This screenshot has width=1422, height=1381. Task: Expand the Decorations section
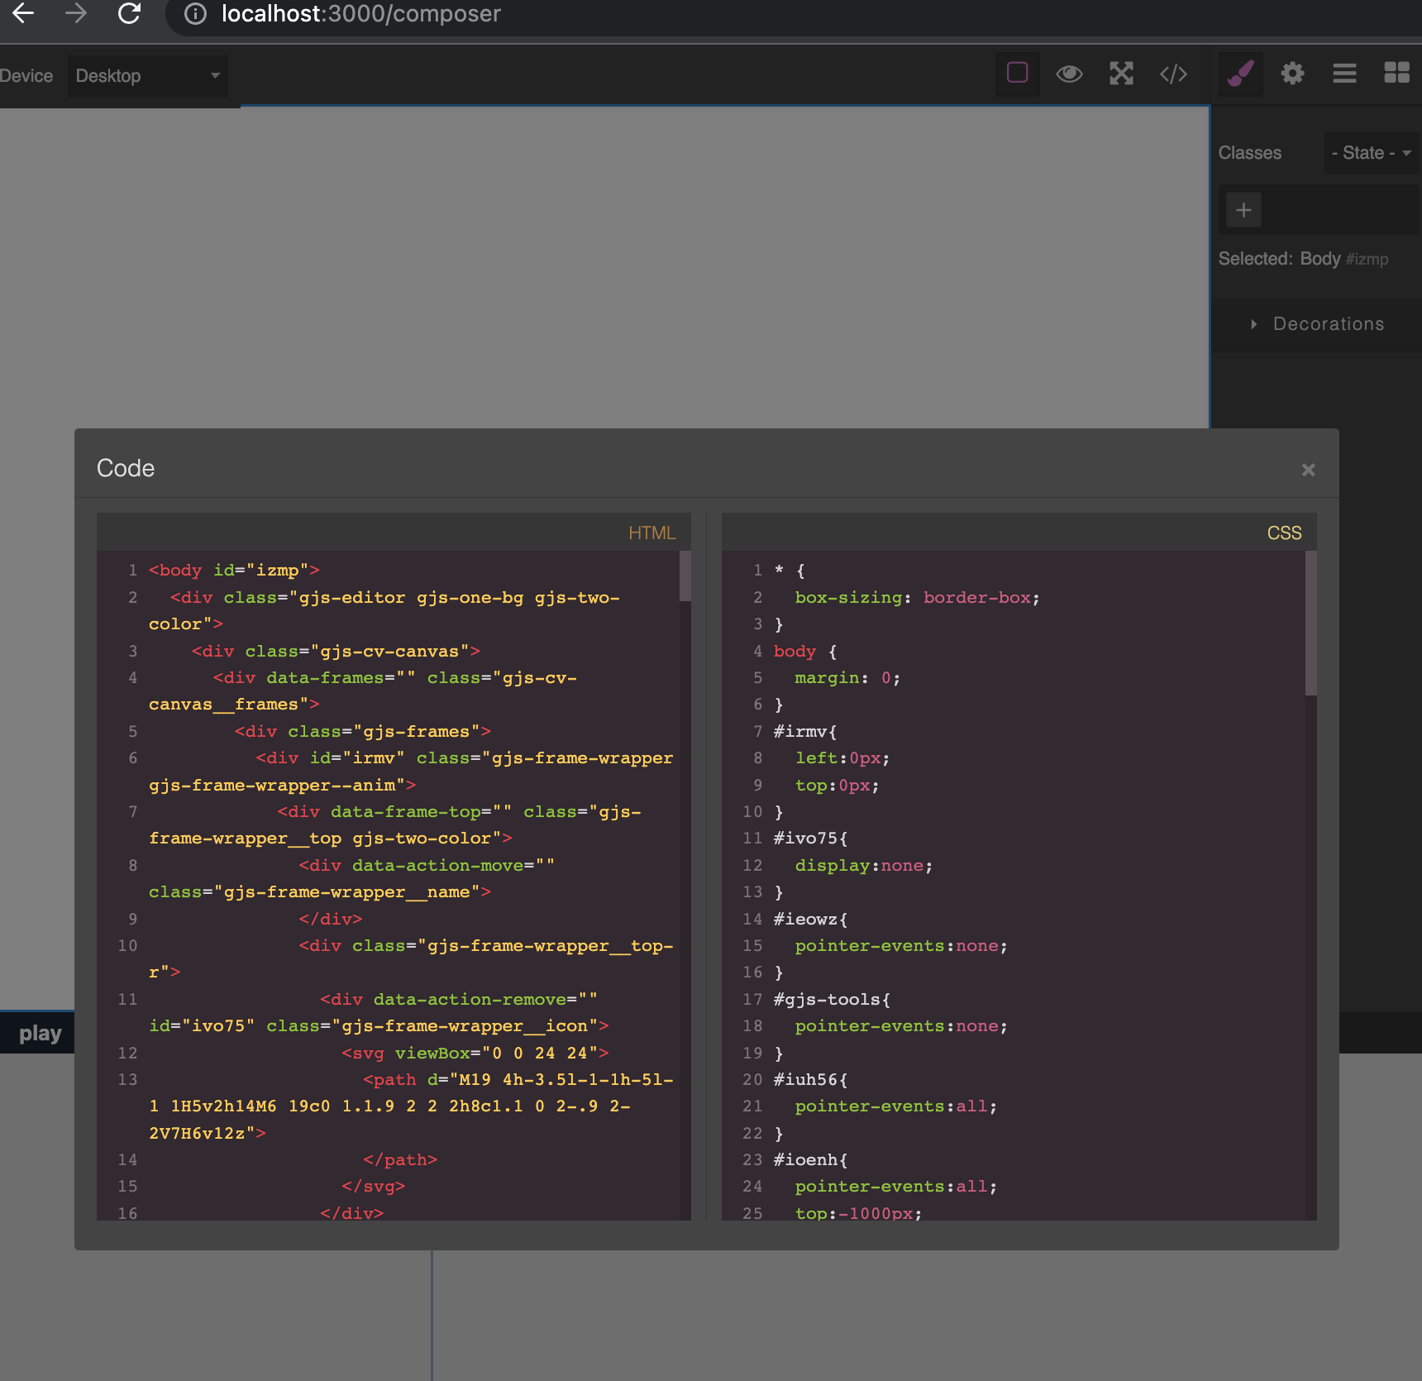(1327, 324)
